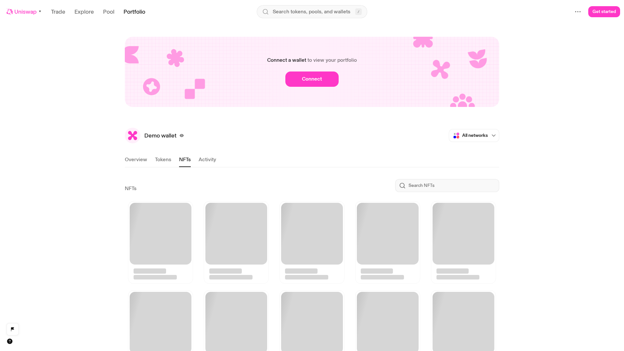
Task: Switch to the Activity tab
Action: pyautogui.click(x=207, y=160)
